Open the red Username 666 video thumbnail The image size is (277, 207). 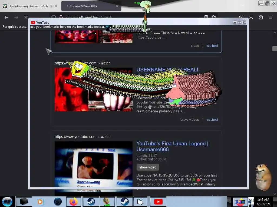pos(93,89)
